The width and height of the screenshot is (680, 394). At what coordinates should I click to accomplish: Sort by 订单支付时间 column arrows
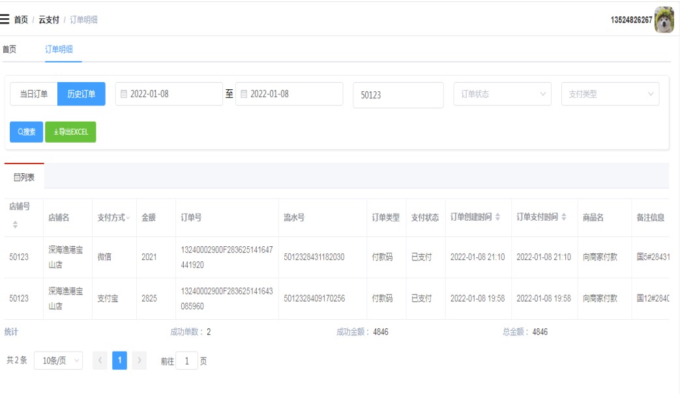point(564,218)
